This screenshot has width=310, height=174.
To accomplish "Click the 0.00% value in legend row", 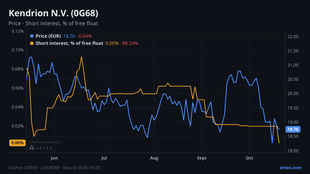I will 112,43.
